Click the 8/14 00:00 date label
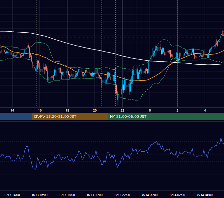The width and height of the screenshot is (224, 198). [x=150, y=195]
